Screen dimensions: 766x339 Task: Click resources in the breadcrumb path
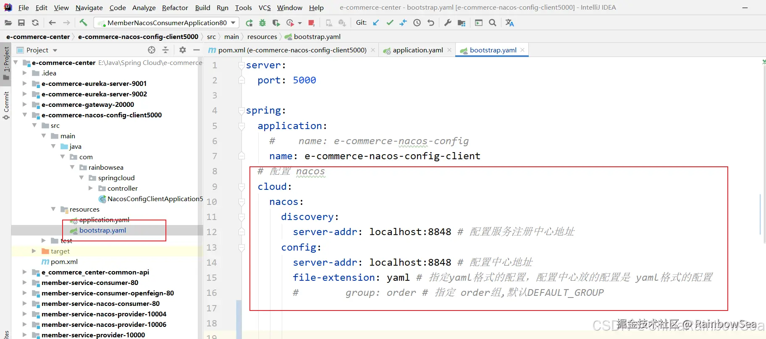tap(262, 37)
